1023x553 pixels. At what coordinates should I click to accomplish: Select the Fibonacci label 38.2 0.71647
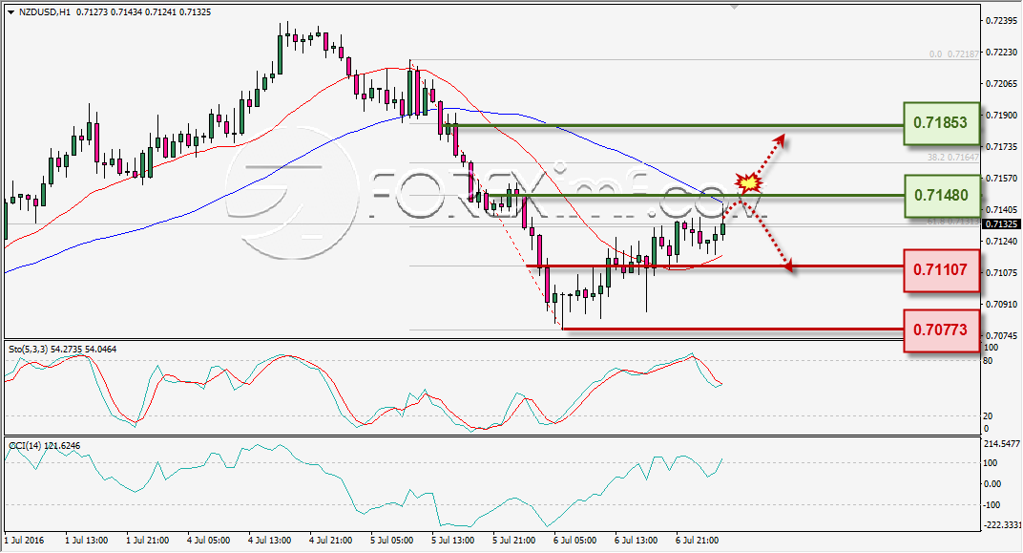[952, 158]
